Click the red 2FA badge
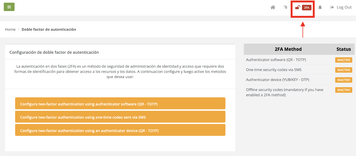 tap(307, 8)
